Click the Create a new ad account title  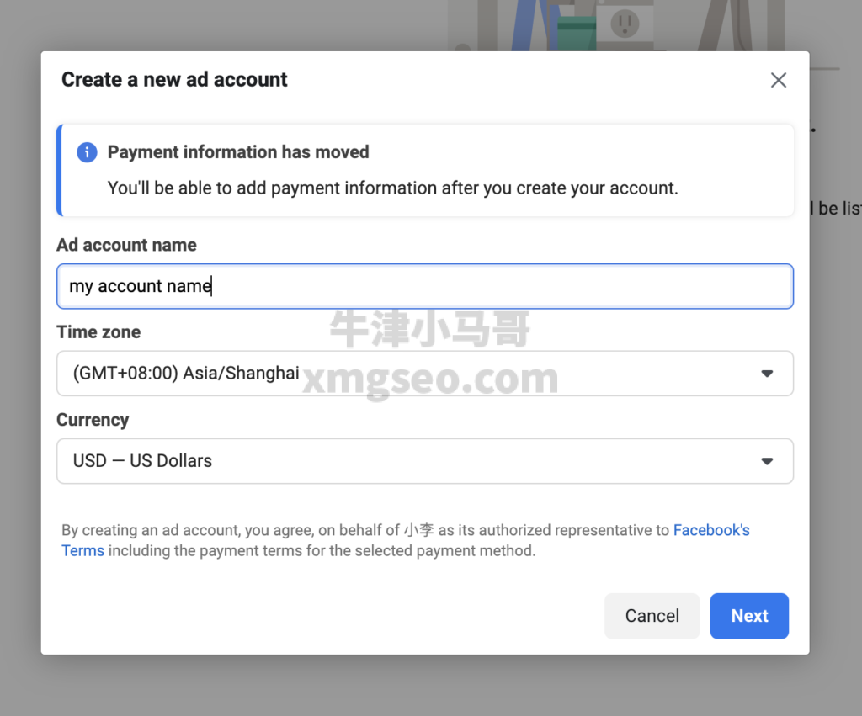pyautogui.click(x=174, y=79)
